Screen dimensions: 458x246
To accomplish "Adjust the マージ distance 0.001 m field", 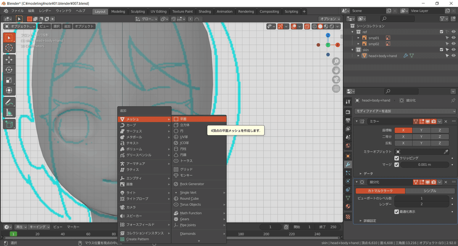I will click(424, 165).
